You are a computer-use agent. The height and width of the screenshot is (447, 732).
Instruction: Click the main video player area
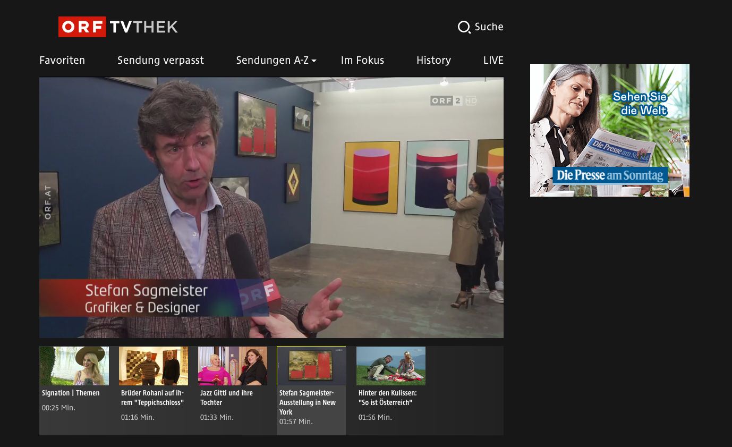[271, 207]
